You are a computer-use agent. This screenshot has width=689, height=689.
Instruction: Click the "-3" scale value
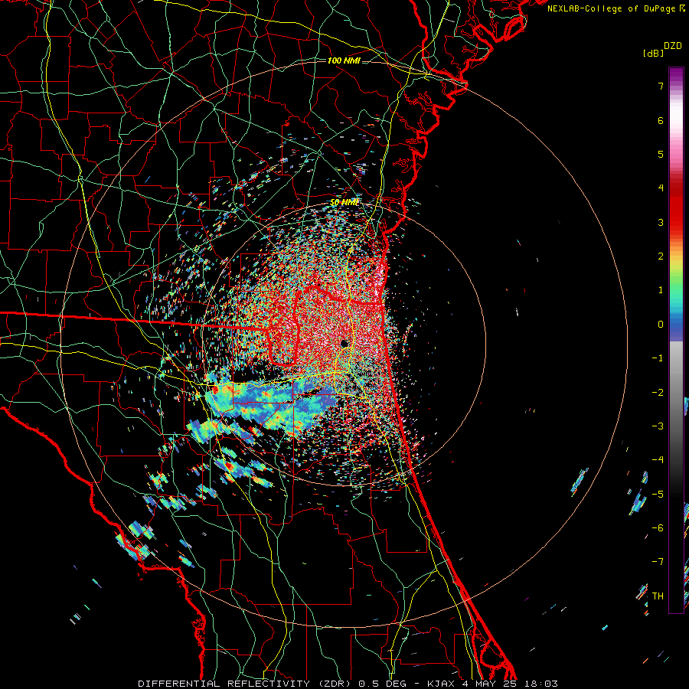tap(658, 426)
